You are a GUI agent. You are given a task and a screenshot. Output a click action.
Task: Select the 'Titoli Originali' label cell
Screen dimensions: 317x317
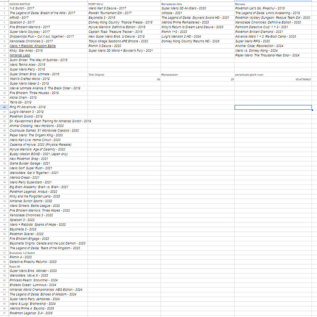(x=124, y=74)
